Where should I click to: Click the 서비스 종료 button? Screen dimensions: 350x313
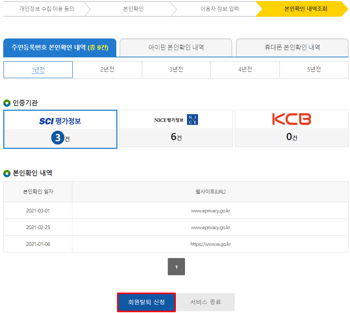point(206,302)
